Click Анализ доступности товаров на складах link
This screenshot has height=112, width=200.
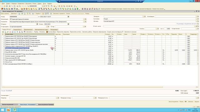[112, 9]
